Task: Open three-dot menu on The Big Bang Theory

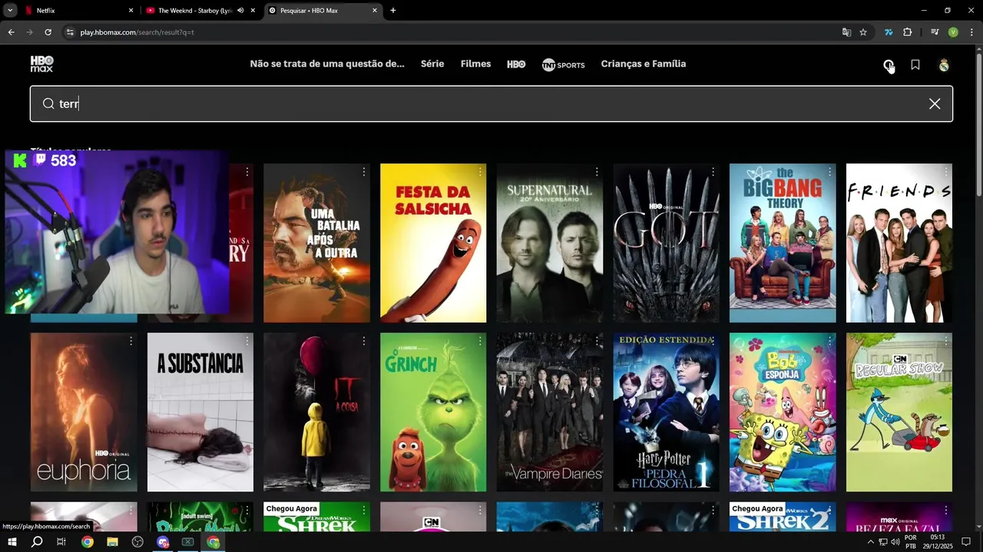Action: (x=829, y=172)
